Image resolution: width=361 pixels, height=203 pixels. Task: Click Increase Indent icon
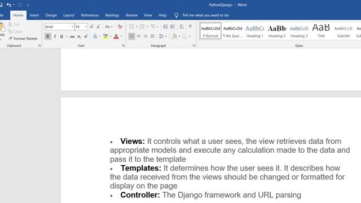pos(172,27)
